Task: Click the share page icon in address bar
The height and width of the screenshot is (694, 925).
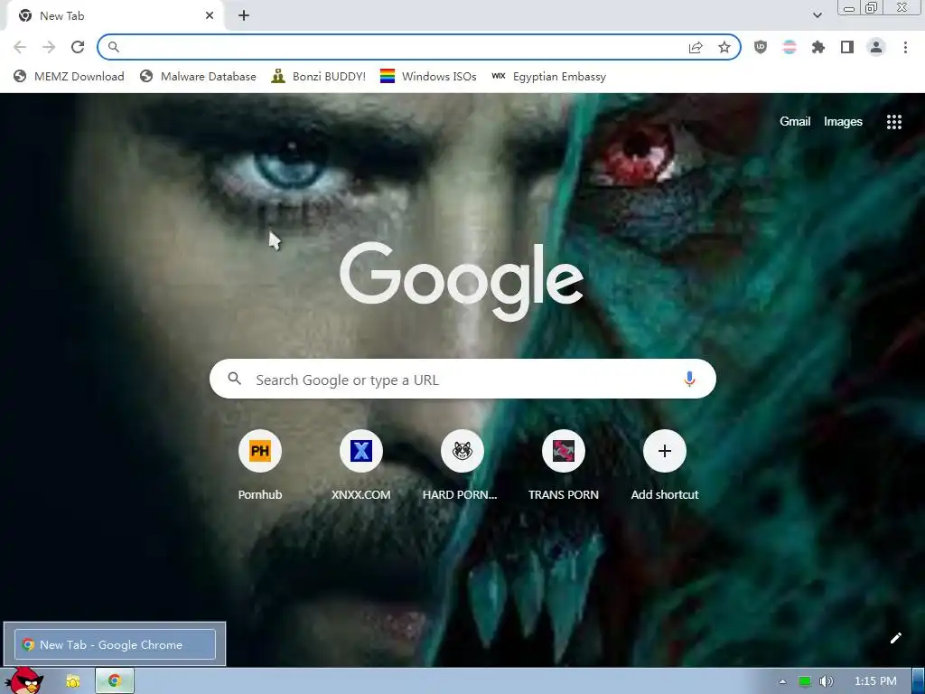Action: click(696, 47)
